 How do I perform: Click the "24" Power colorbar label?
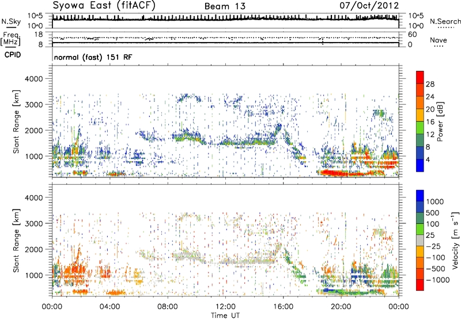[430, 97]
